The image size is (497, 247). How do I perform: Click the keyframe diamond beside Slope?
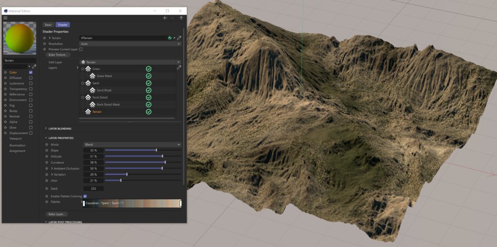pyautogui.click(x=47, y=150)
